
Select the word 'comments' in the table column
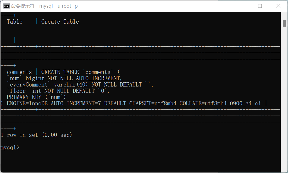point(19,72)
